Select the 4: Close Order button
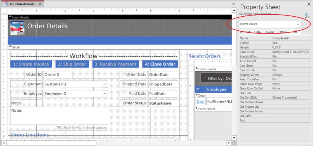Screen dimensions: 313x146 click(x=160, y=64)
